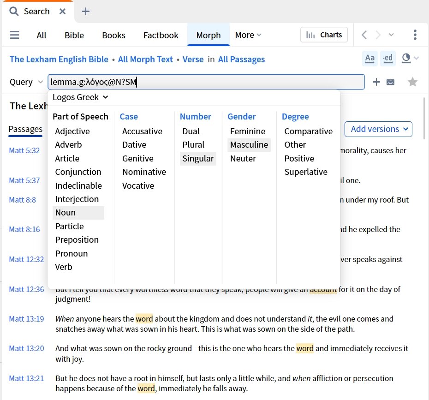Pick Nominative case option
429x400 pixels.
coord(144,172)
